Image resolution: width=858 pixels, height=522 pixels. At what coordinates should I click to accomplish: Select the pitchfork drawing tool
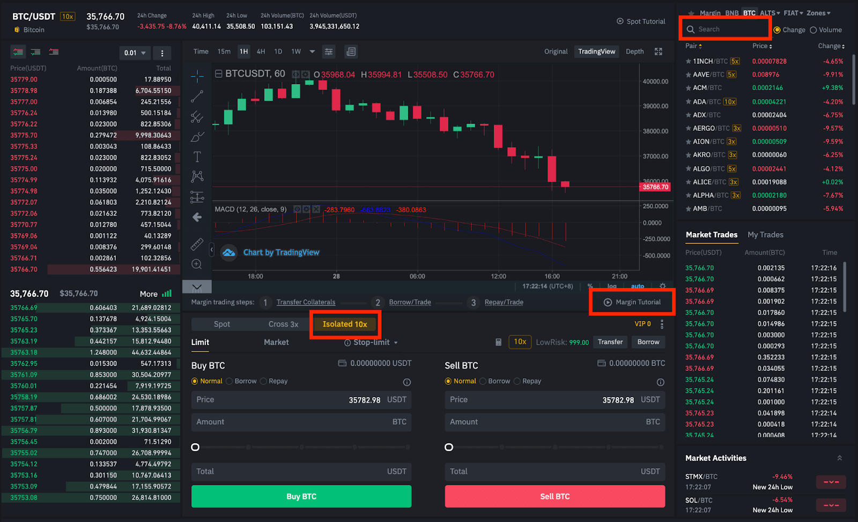[197, 117]
